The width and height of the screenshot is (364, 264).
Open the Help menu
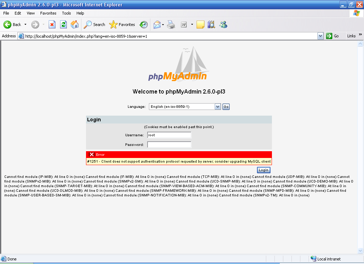point(80,13)
